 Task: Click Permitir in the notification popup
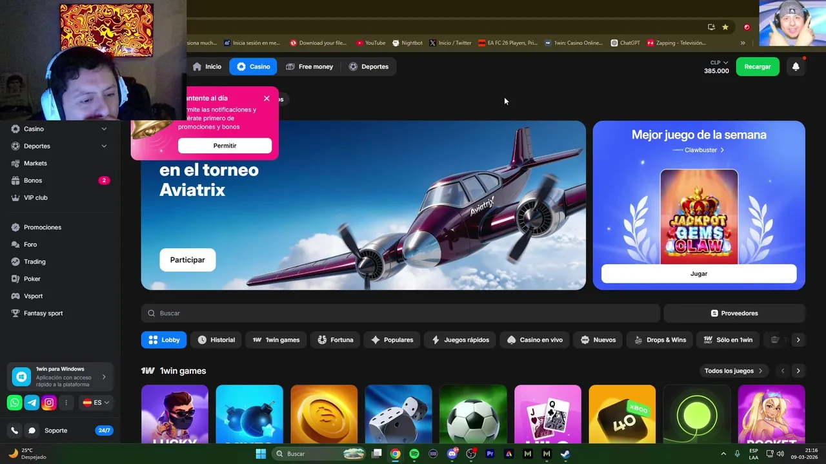pyautogui.click(x=225, y=146)
